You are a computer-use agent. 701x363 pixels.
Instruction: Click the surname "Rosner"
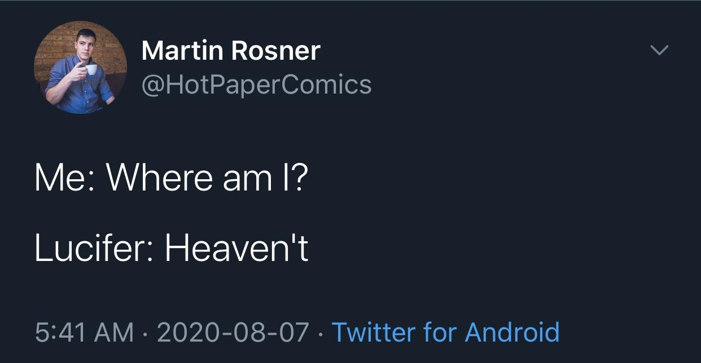pos(276,51)
